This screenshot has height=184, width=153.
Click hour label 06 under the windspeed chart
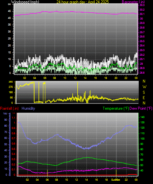coord(45,78)
